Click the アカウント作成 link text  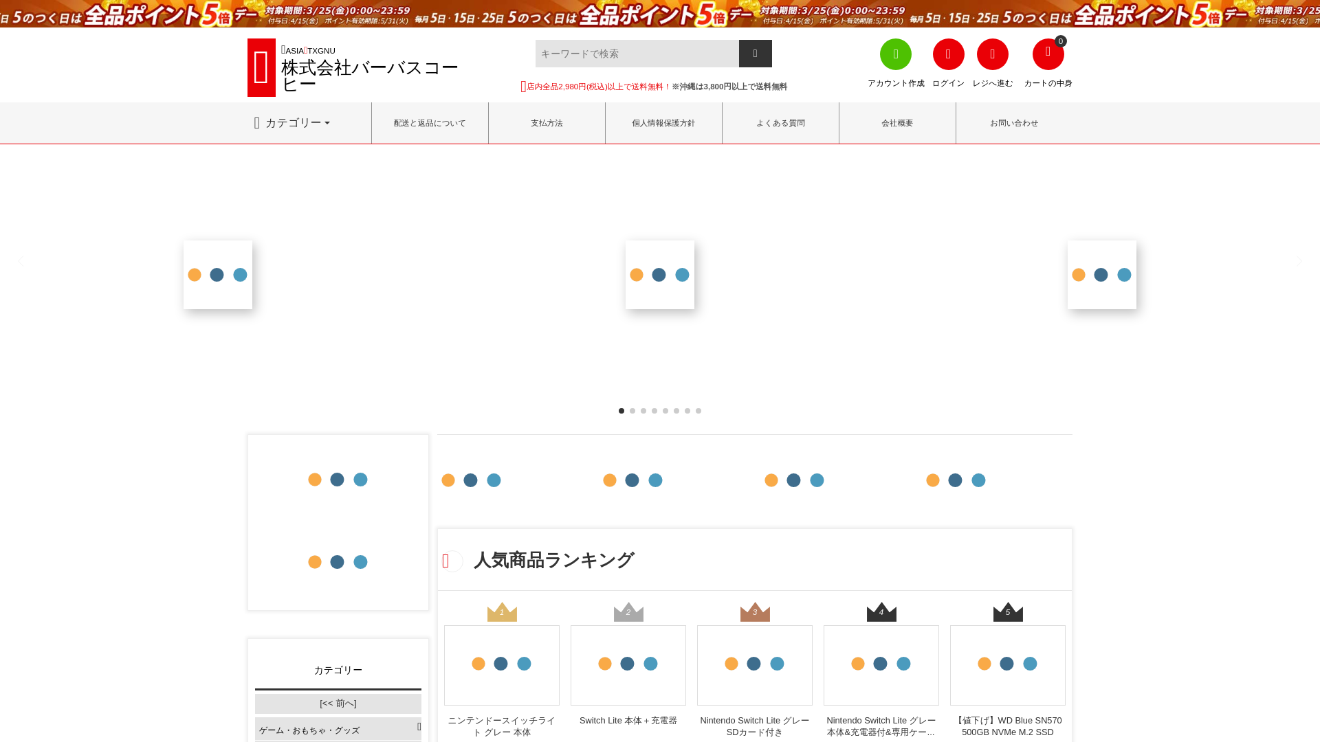tap(896, 83)
